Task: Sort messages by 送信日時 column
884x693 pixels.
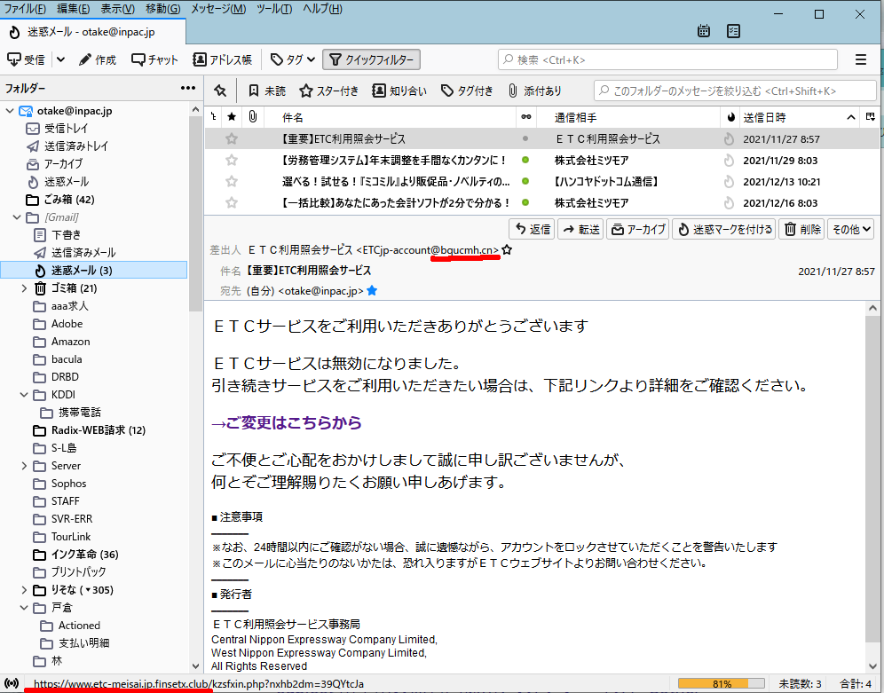Action: click(x=800, y=117)
